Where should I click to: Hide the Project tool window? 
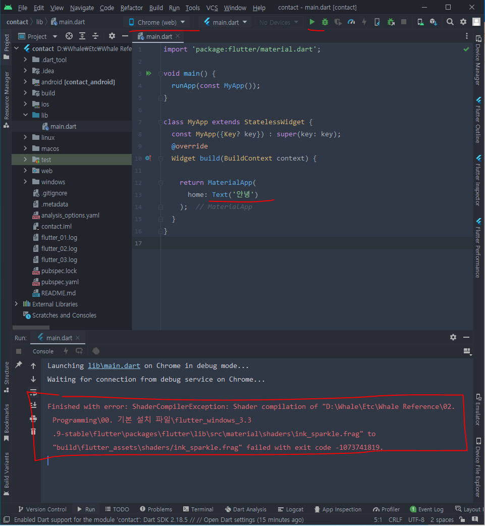click(125, 36)
